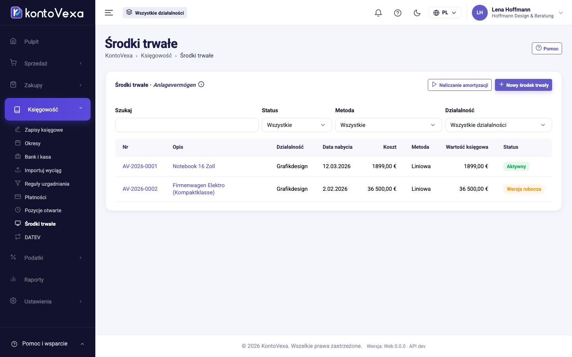Viewport: 572px width, 357px height.
Task: Open the Metoda filter dropdown
Action: pyautogui.click(x=388, y=125)
